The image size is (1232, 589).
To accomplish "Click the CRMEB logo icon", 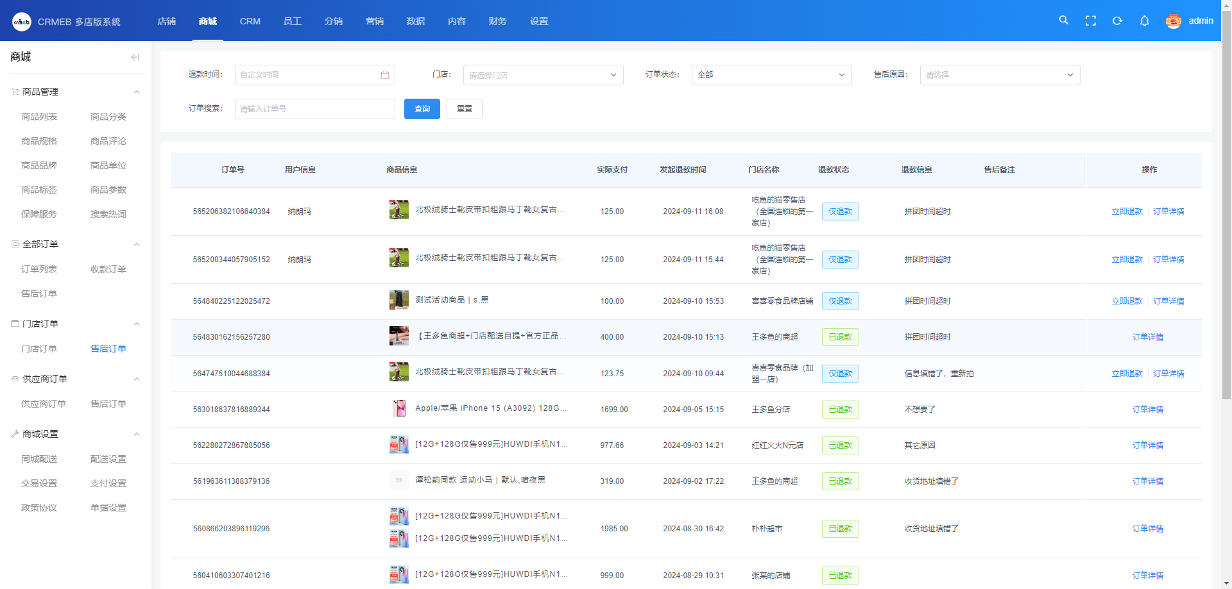I will tap(21, 21).
